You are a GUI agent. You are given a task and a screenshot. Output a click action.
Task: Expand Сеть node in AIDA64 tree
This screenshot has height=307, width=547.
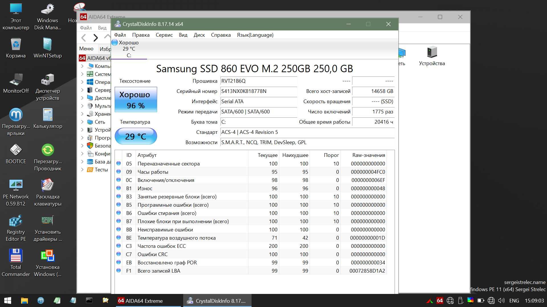pos(82,122)
